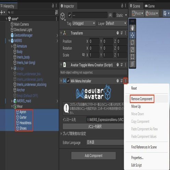Select the Scale tool in the Scene toolbar
The image size is (170, 170).
(x=132, y=50)
